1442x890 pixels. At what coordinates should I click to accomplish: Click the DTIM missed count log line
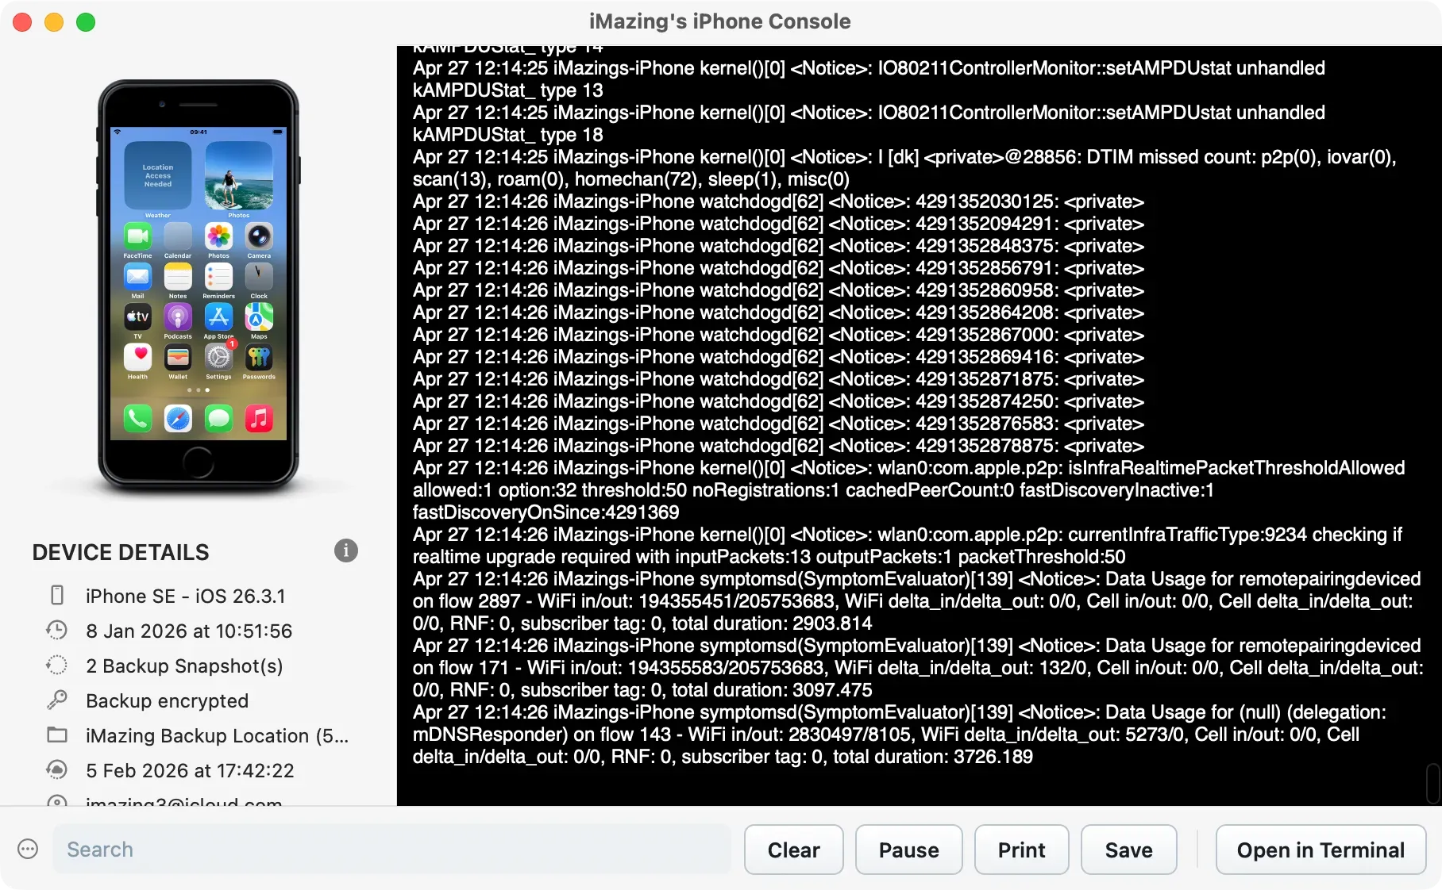[x=904, y=168]
